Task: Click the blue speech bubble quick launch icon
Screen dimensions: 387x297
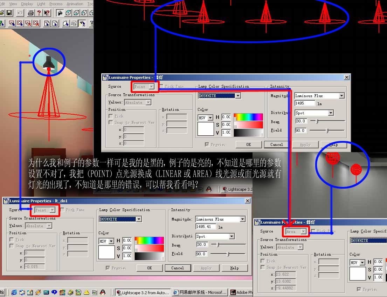Action: tap(54, 292)
